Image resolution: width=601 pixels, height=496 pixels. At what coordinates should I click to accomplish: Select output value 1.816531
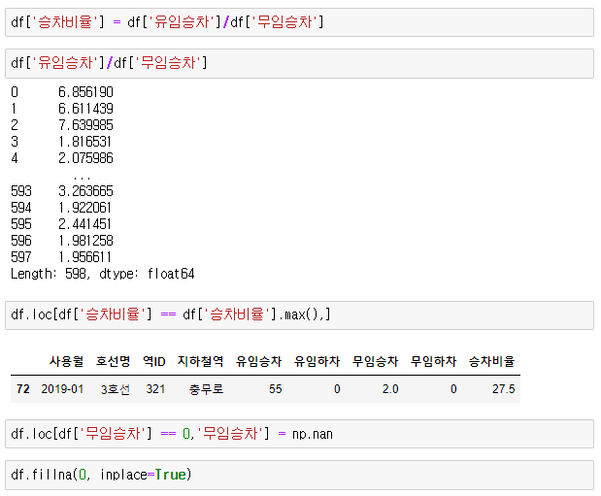85,142
